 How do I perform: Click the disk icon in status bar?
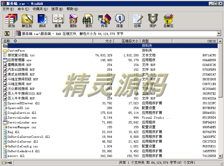pos(4,163)
